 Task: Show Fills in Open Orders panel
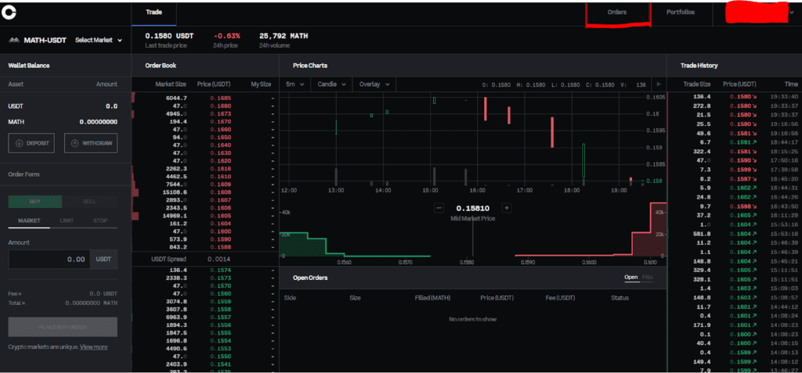(x=648, y=278)
